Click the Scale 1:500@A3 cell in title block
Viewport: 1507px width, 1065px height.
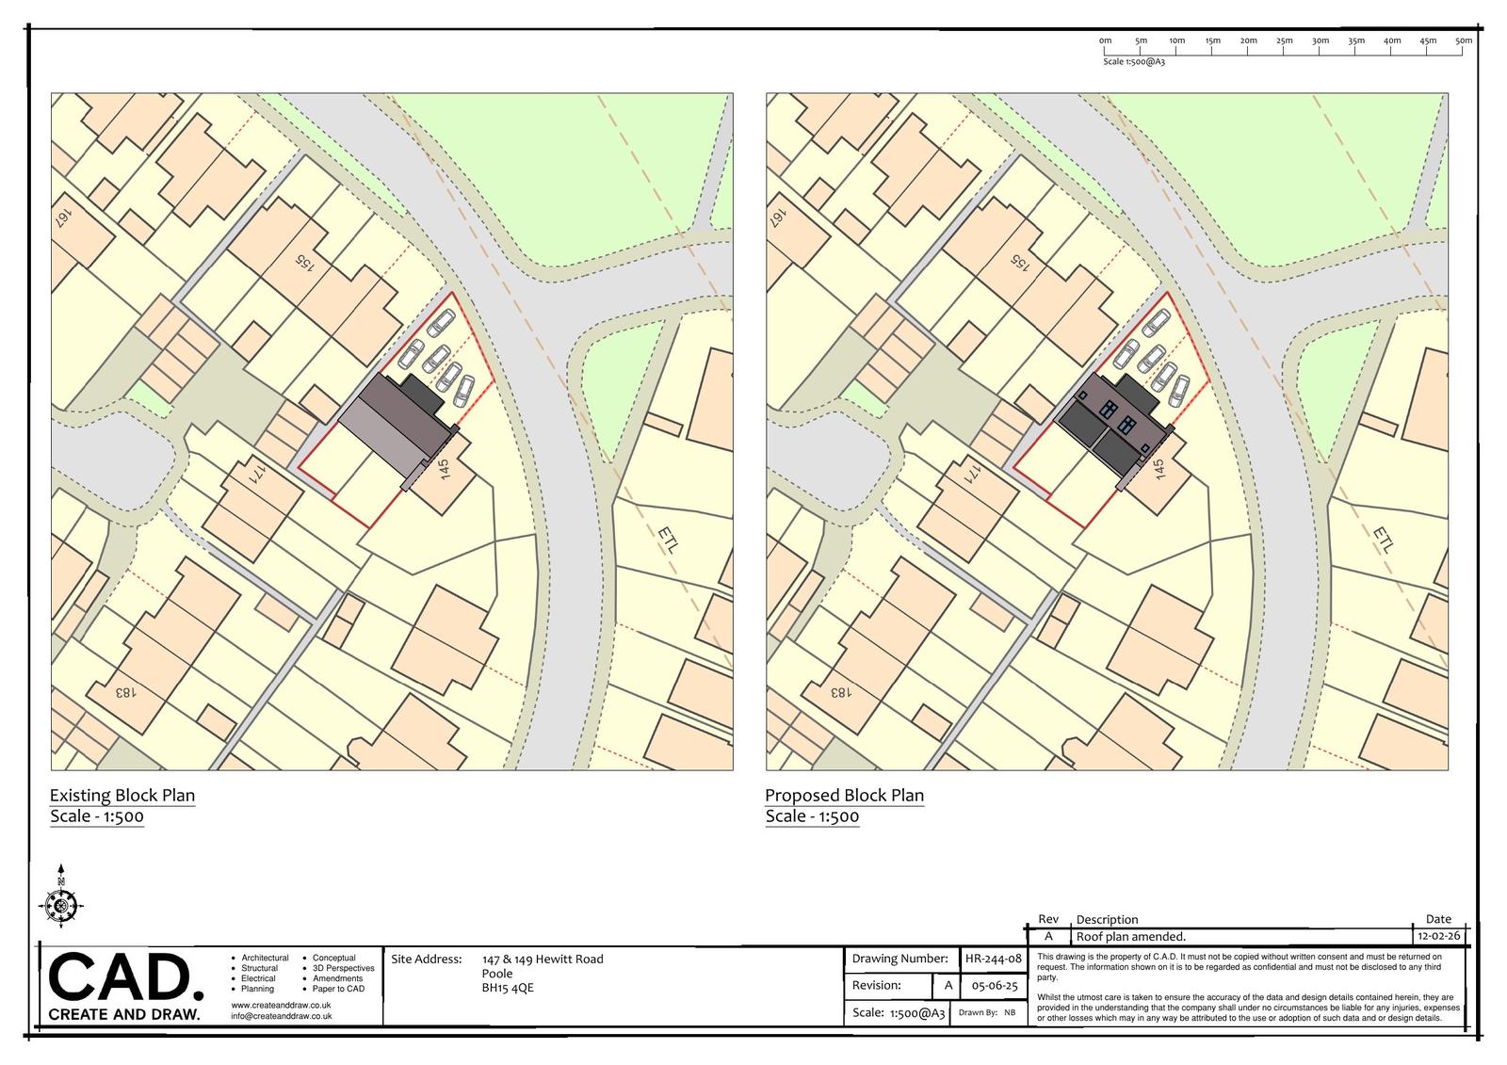tap(898, 1013)
